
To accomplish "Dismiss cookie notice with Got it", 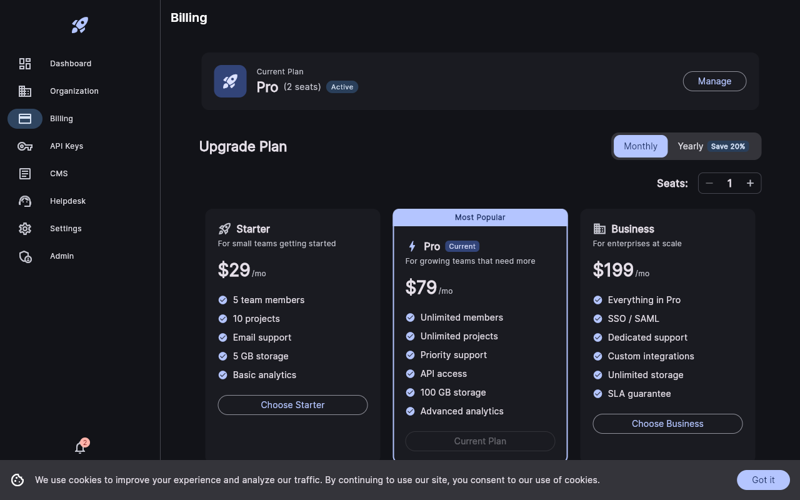I will coord(763,480).
